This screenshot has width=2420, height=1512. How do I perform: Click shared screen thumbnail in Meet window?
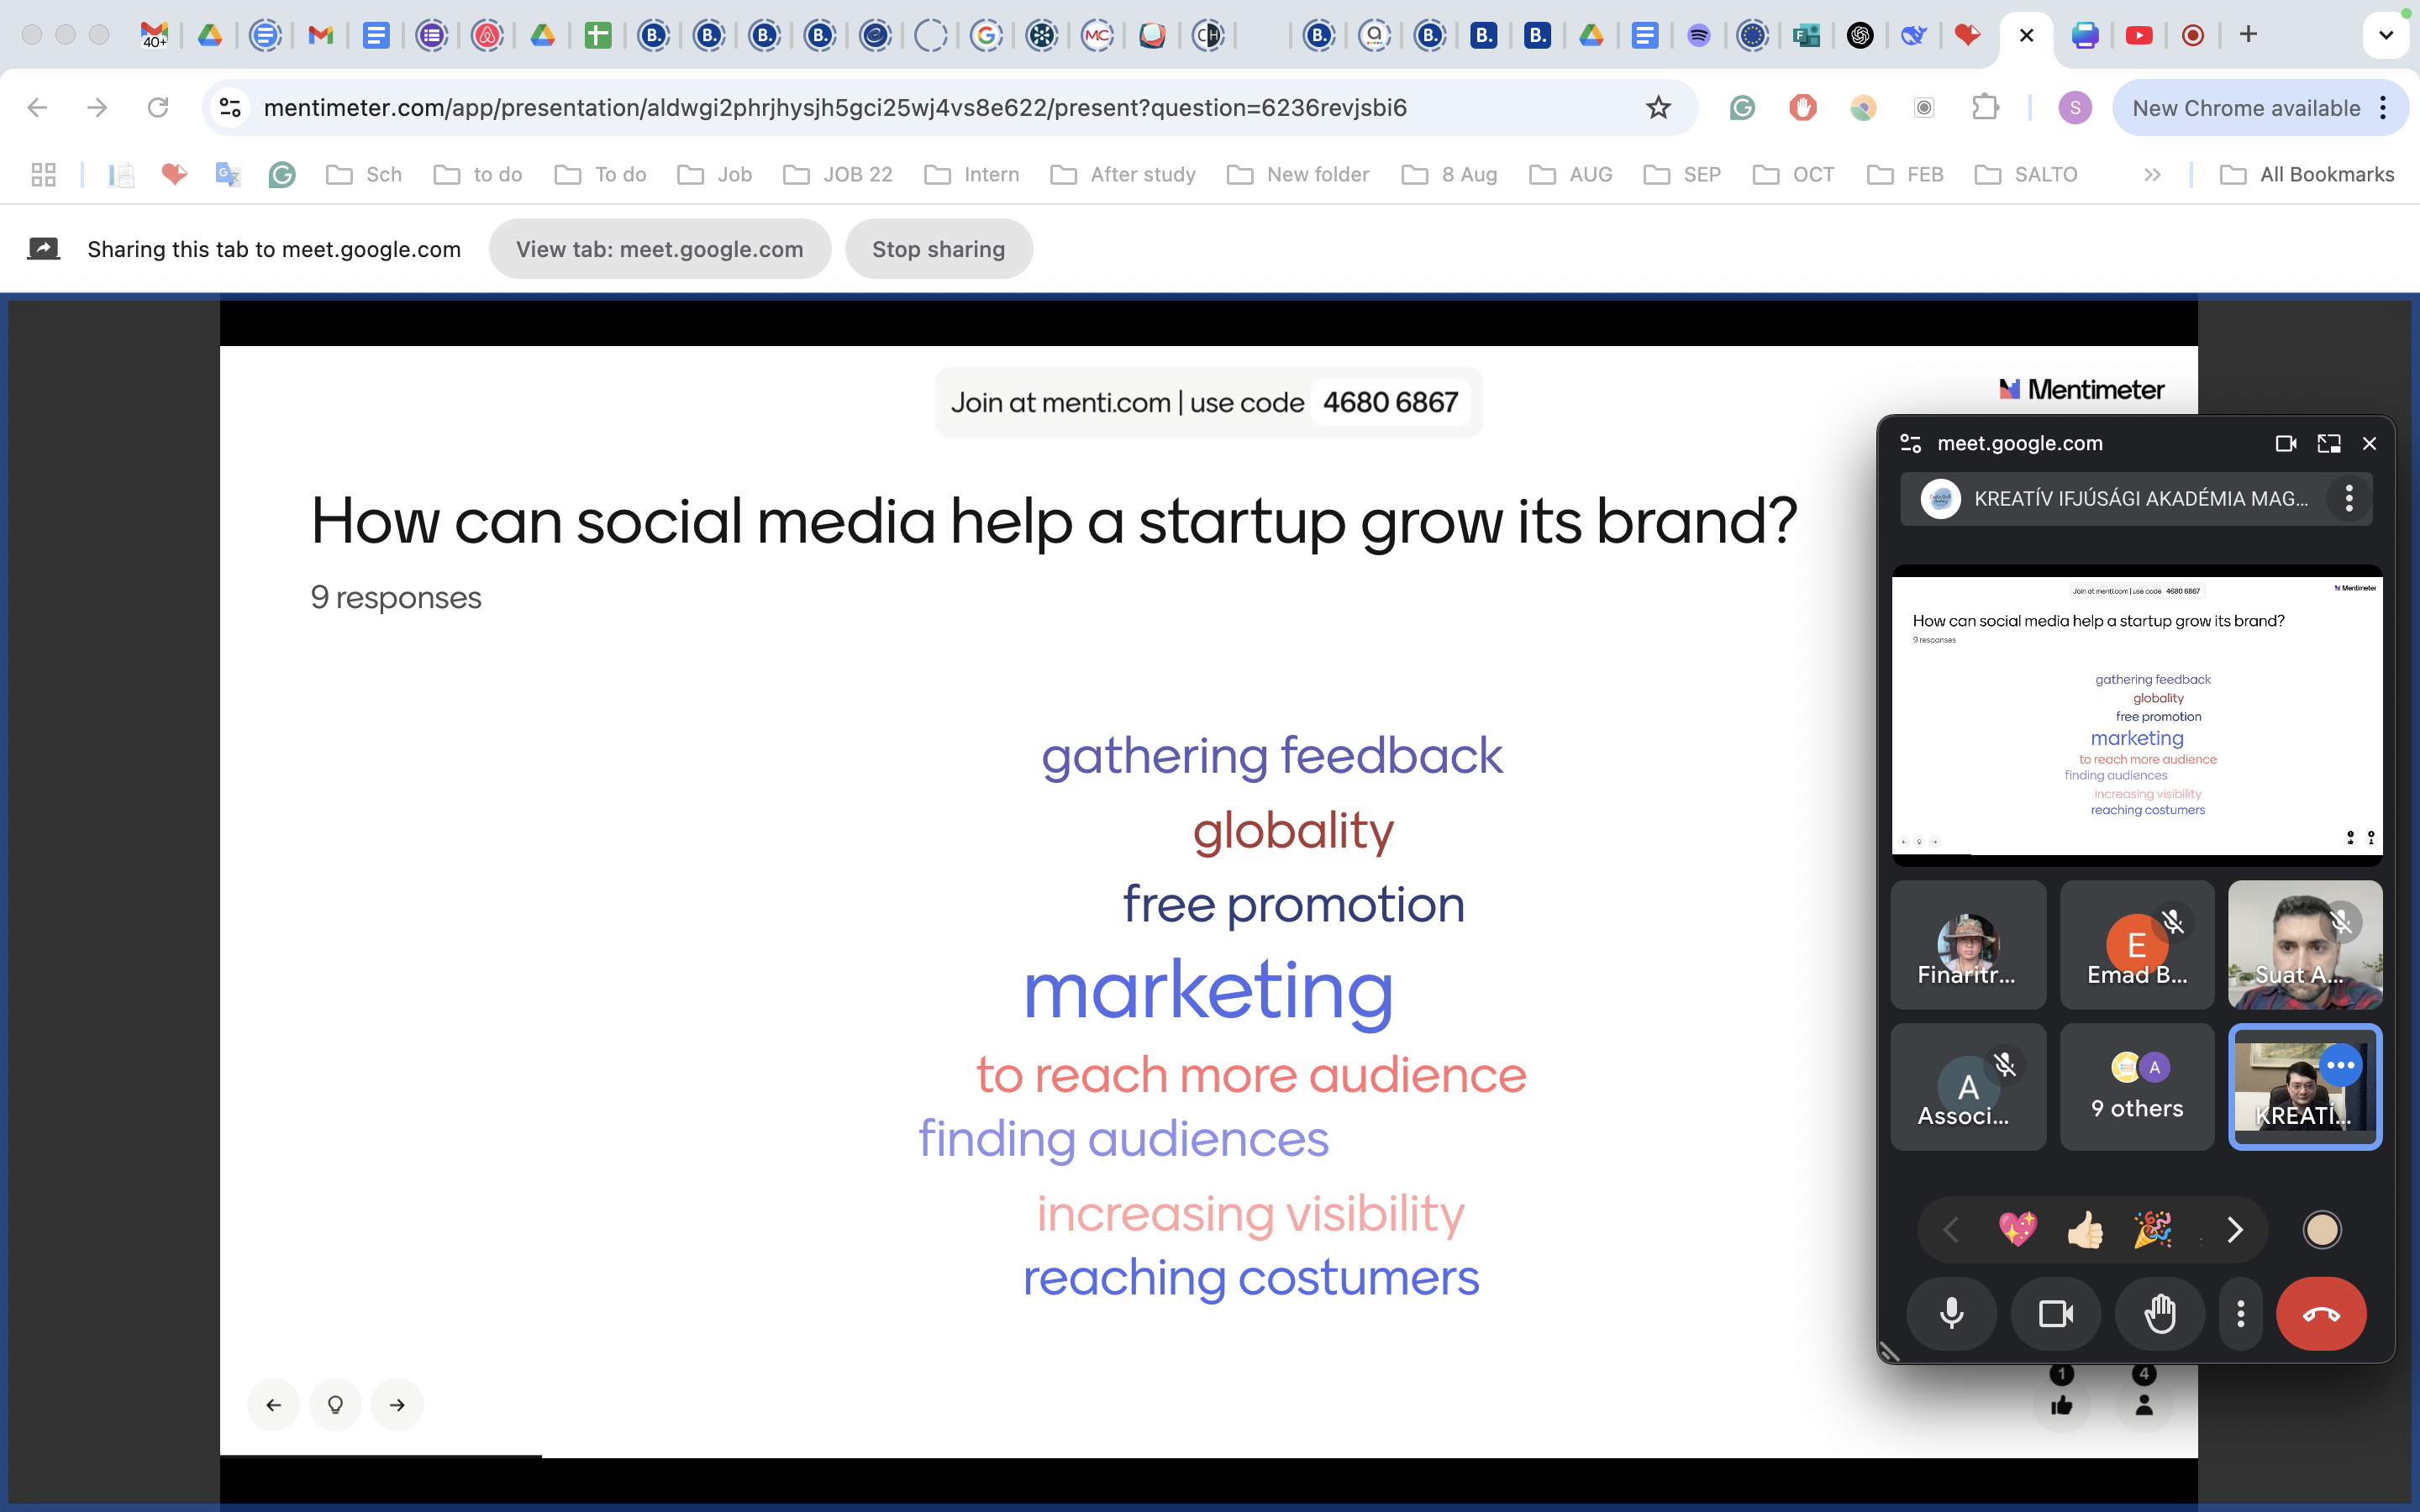point(2137,714)
